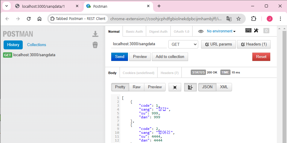The image size is (287, 143).
Task: Switch to the History sidebar tab
Action: (x=13, y=45)
